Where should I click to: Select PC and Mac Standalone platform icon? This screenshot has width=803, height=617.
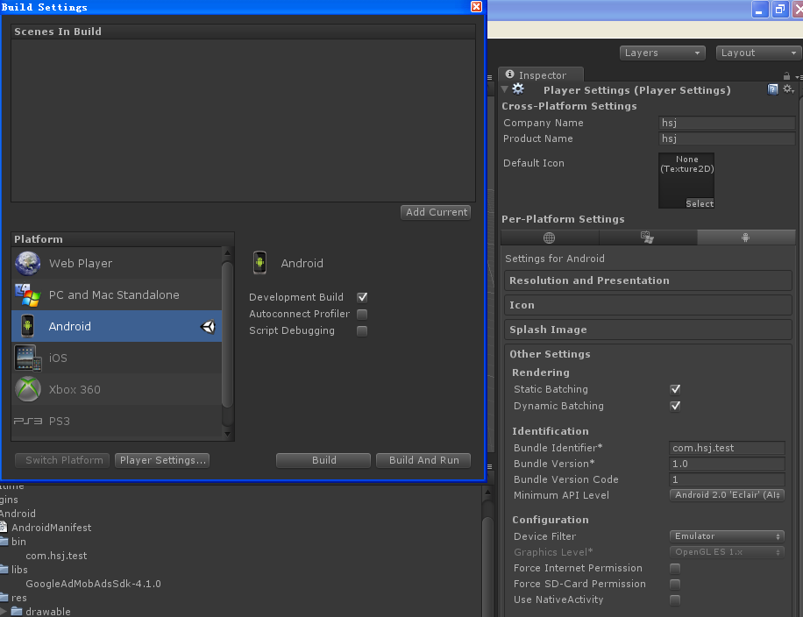coord(28,295)
